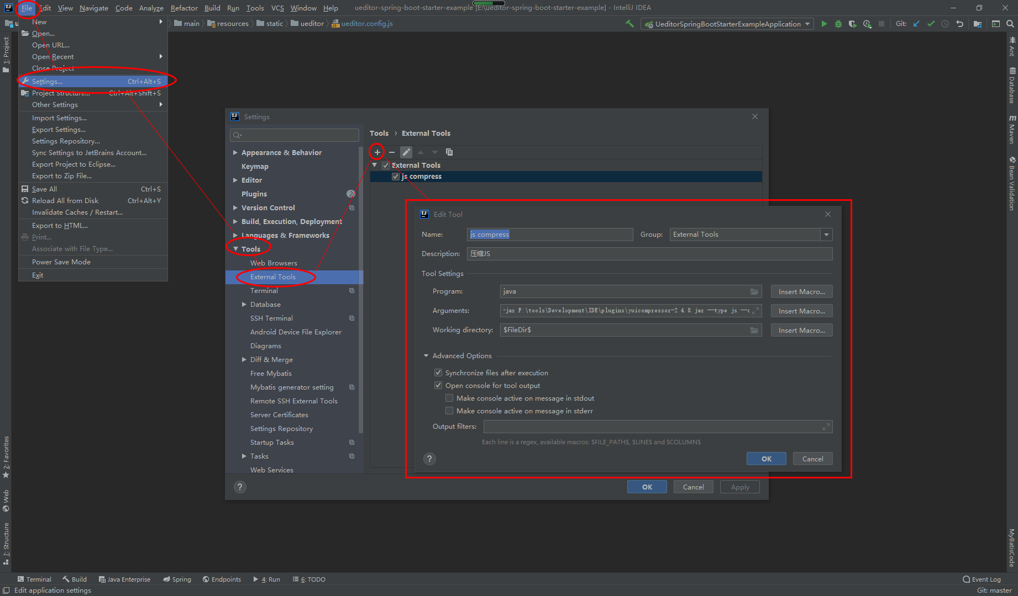Open the pencil edit tool icon
This screenshot has width=1018, height=596.
pos(406,152)
